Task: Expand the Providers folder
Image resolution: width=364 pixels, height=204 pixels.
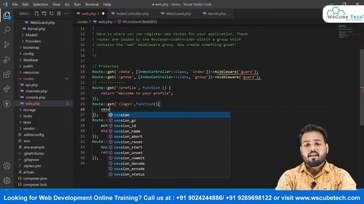Action: click(x=33, y=41)
